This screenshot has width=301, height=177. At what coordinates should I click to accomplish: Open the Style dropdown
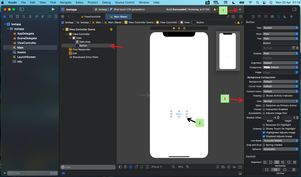(x=280, y=34)
